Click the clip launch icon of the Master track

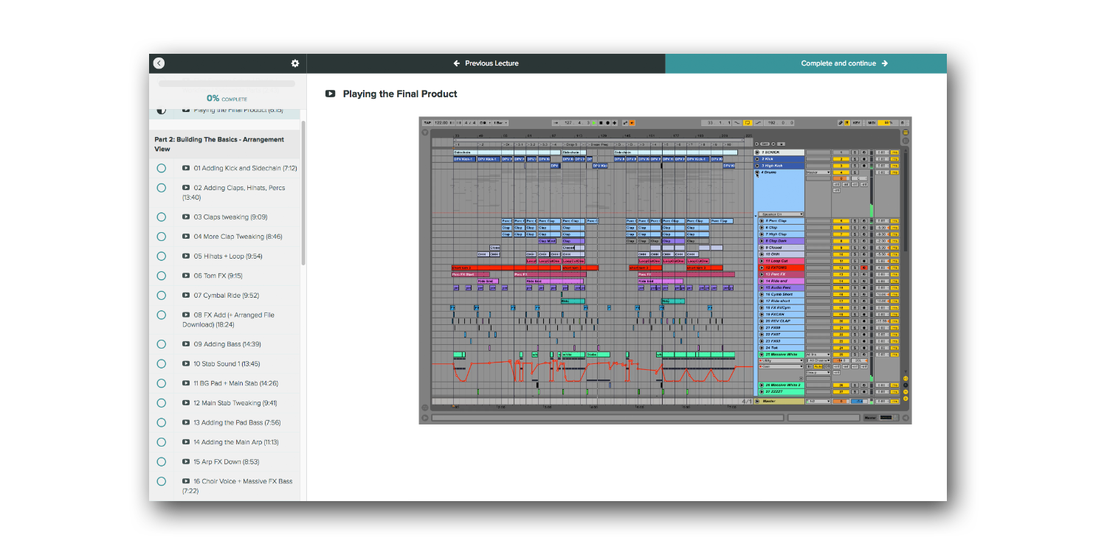coord(757,401)
